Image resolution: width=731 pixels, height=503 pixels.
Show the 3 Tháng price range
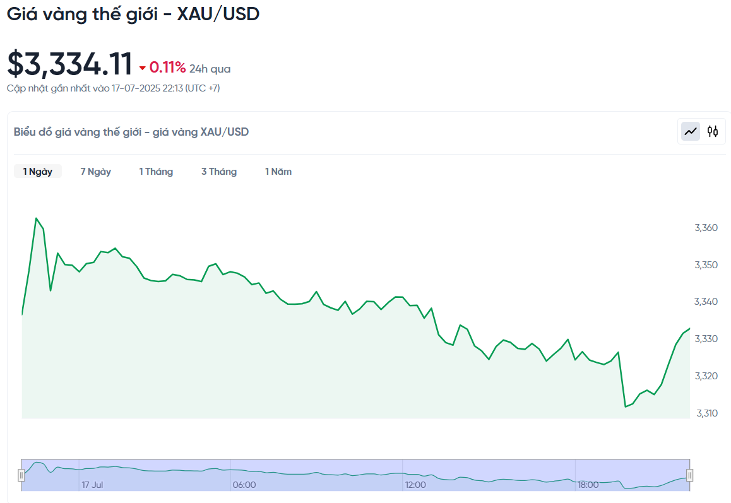pyautogui.click(x=218, y=172)
